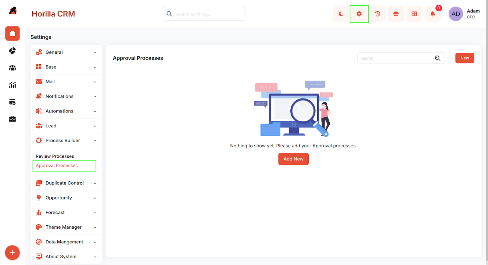Open the people group sidebar icon

[13, 68]
